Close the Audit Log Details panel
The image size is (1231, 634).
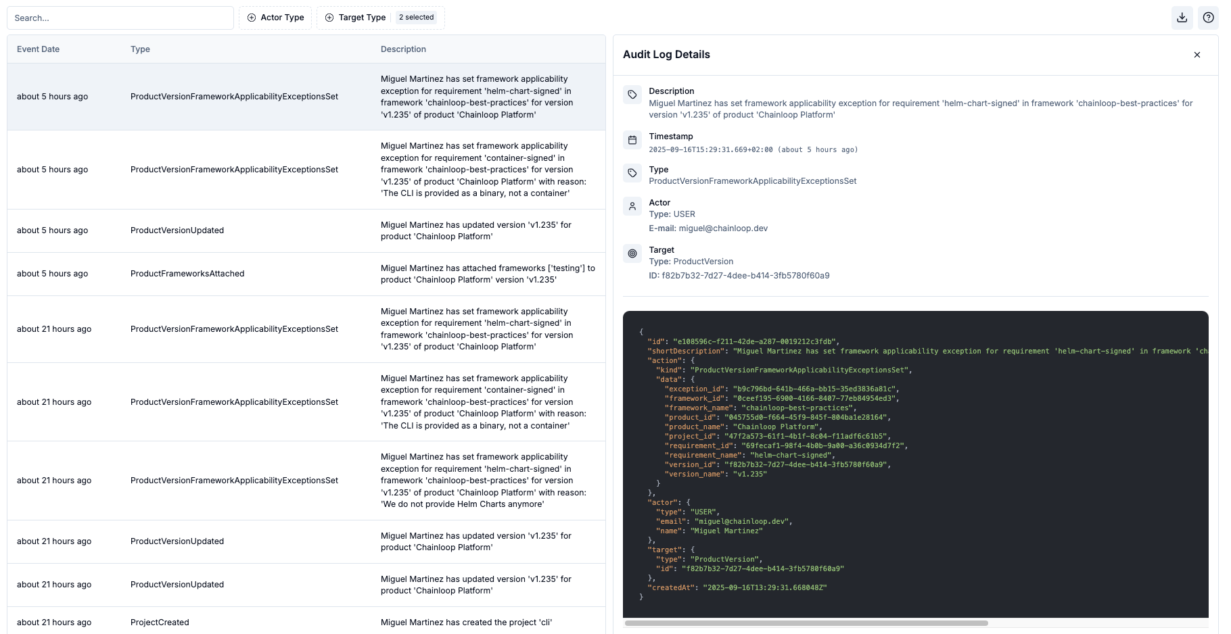coord(1197,55)
